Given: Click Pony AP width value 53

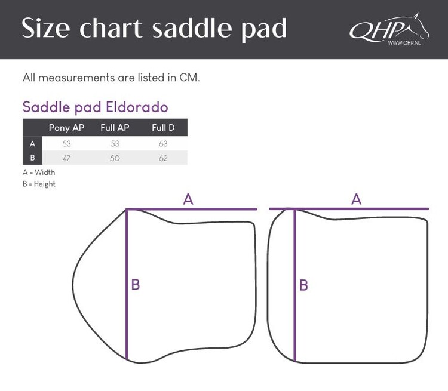Looking at the screenshot, I should [66, 144].
